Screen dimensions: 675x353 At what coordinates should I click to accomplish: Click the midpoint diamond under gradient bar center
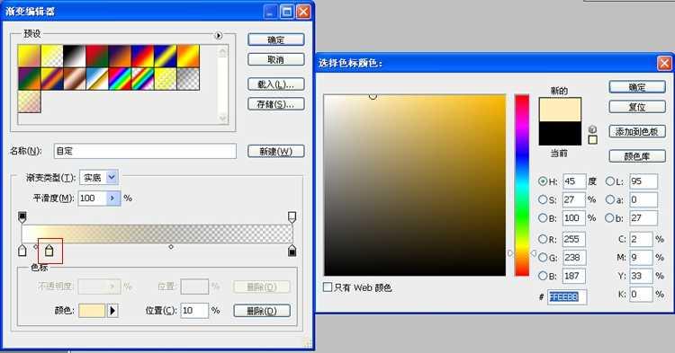(171, 247)
